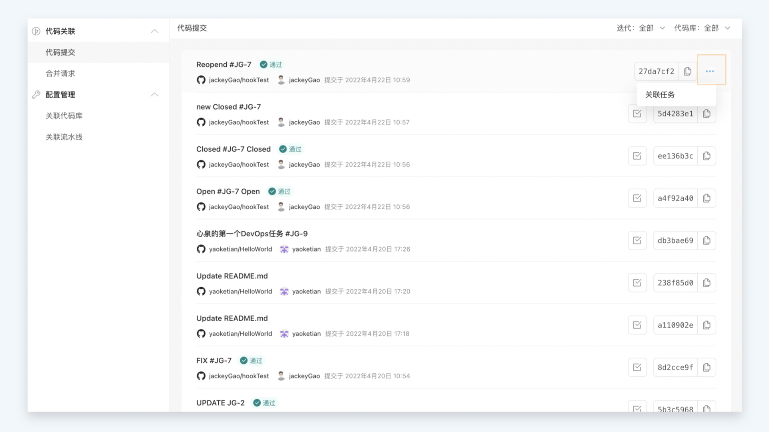Select 关联任务 from the popup menu
This screenshot has height=432, width=769.
click(660, 95)
